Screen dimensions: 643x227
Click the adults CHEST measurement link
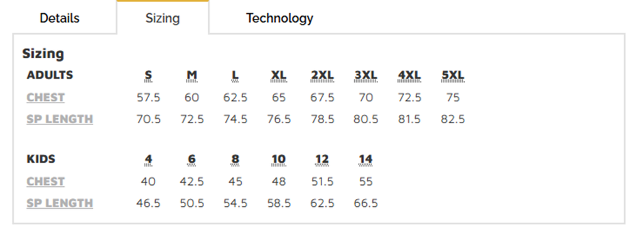45,98
